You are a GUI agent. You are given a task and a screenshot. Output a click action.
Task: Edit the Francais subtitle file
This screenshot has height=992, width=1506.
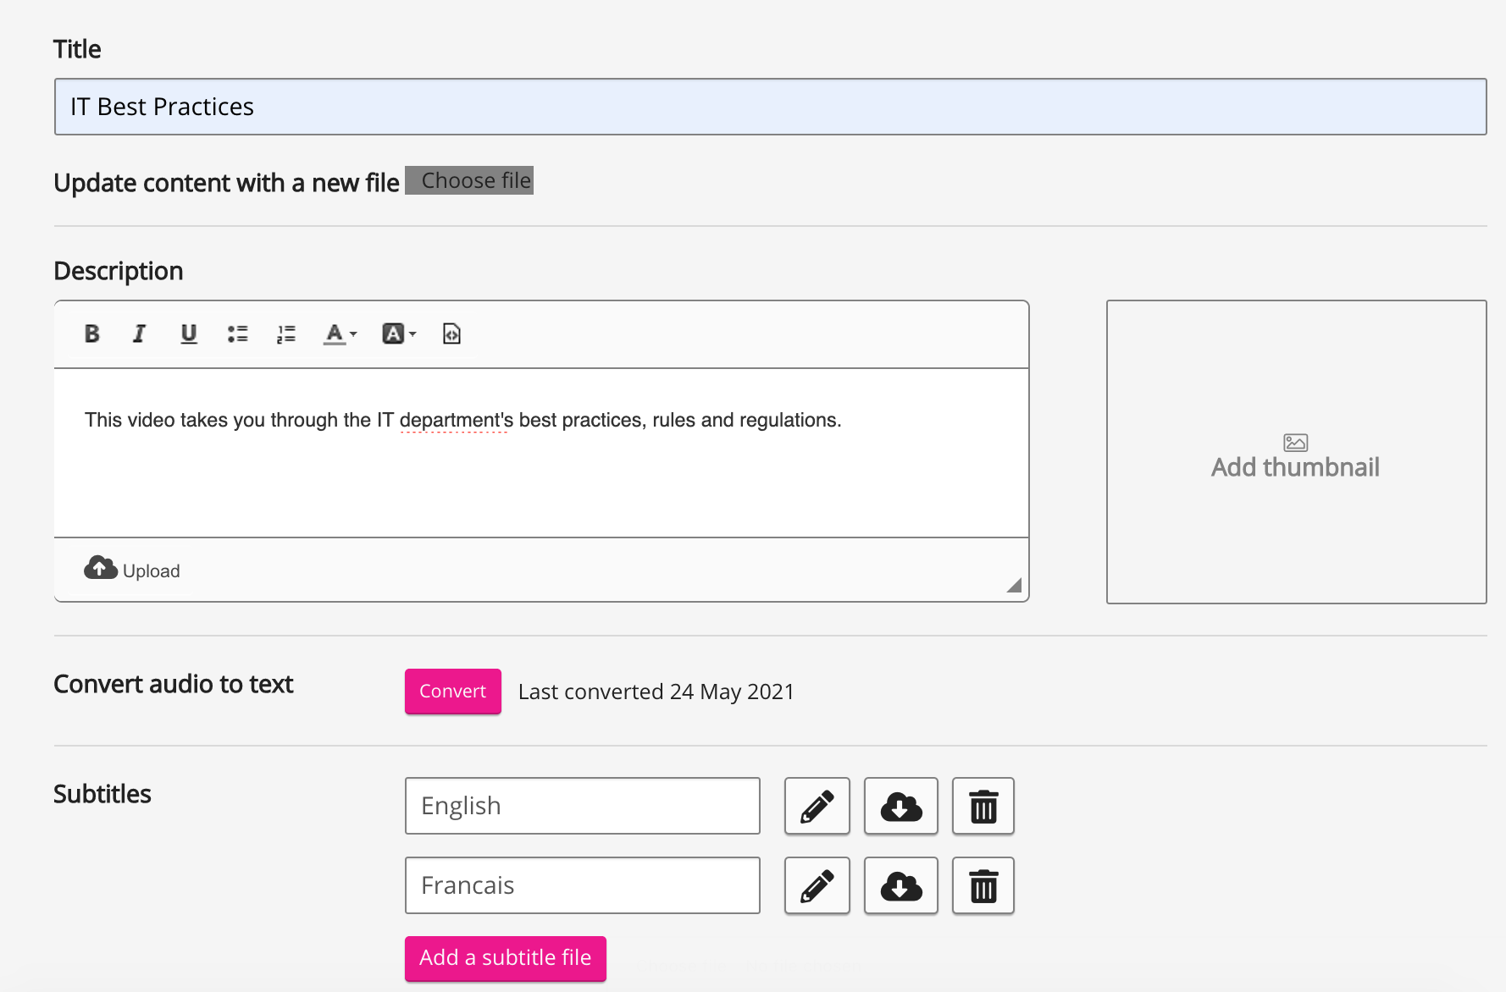pyautogui.click(x=817, y=885)
